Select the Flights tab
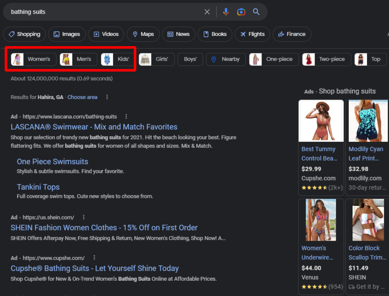 click(x=252, y=34)
